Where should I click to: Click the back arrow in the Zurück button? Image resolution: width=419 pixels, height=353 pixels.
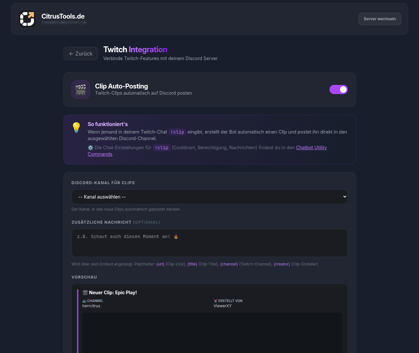(71, 54)
